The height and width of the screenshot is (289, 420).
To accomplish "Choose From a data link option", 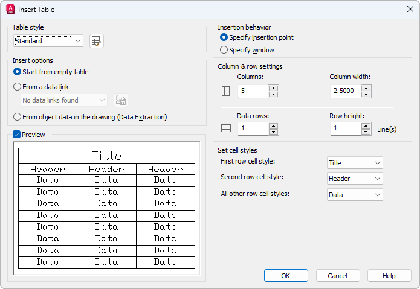I will pos(18,87).
